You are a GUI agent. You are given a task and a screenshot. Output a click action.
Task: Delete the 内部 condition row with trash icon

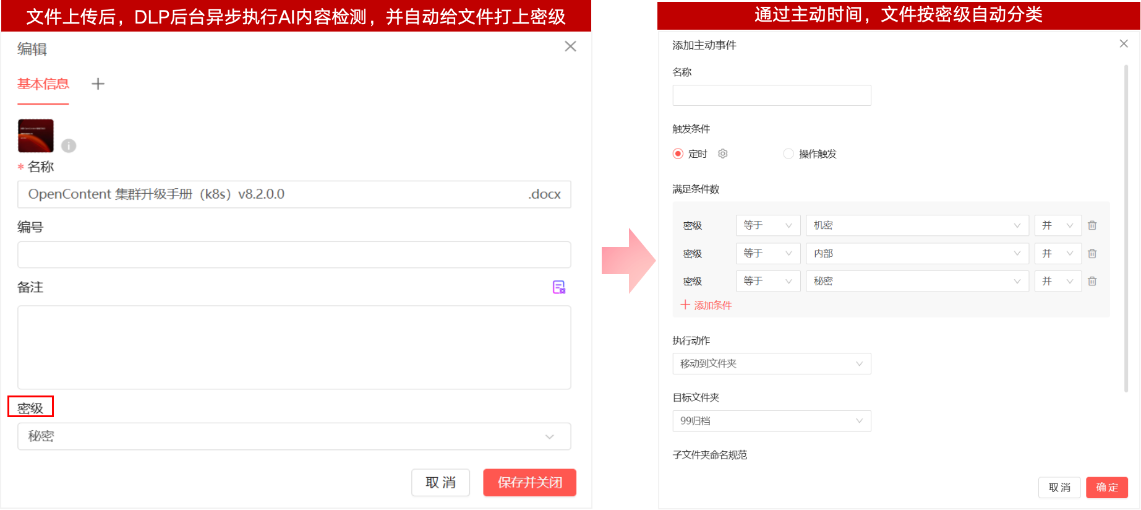point(1092,254)
